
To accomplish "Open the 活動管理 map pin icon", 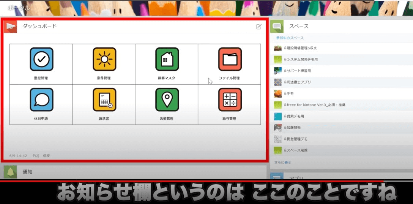I will point(167,100).
